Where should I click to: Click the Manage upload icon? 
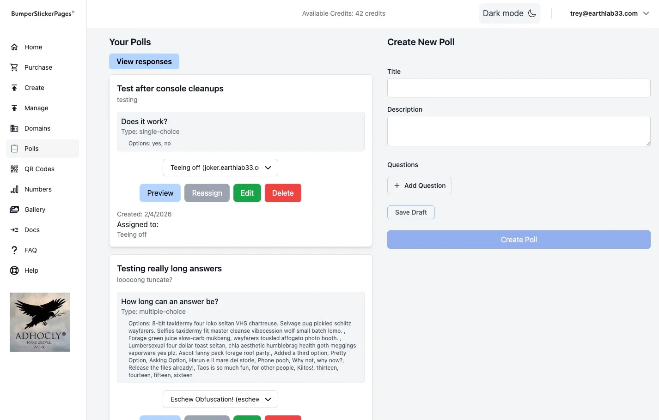click(x=14, y=108)
